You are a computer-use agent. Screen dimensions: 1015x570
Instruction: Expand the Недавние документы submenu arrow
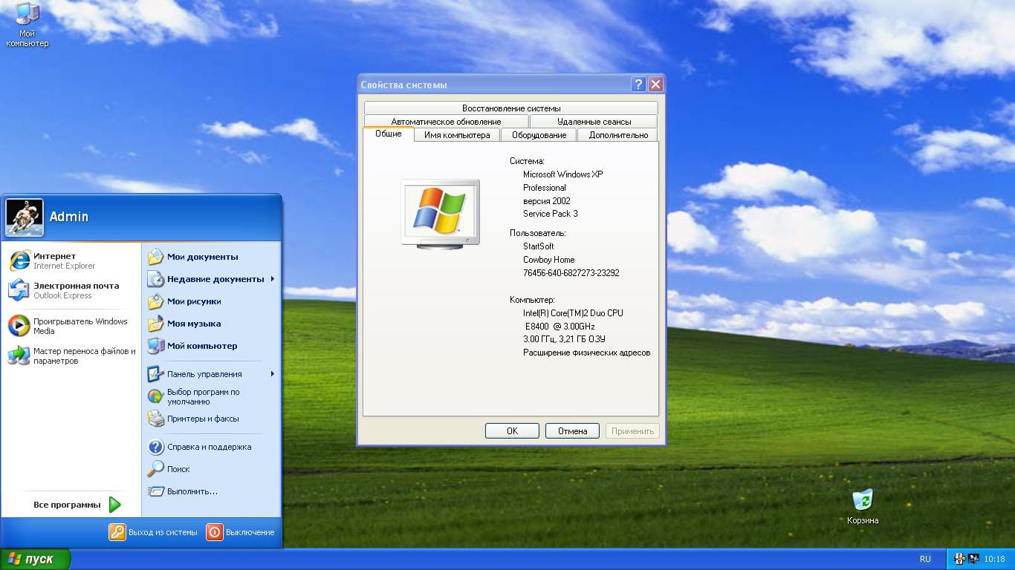[x=273, y=279]
